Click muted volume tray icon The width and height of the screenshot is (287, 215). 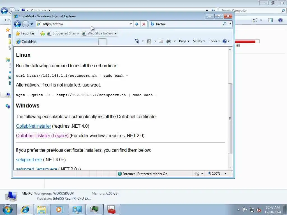[x=259, y=210]
